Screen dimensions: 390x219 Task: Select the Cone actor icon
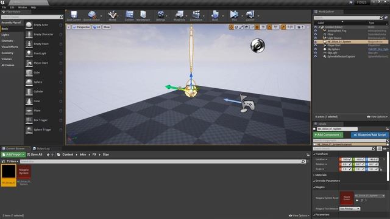tap(29, 101)
